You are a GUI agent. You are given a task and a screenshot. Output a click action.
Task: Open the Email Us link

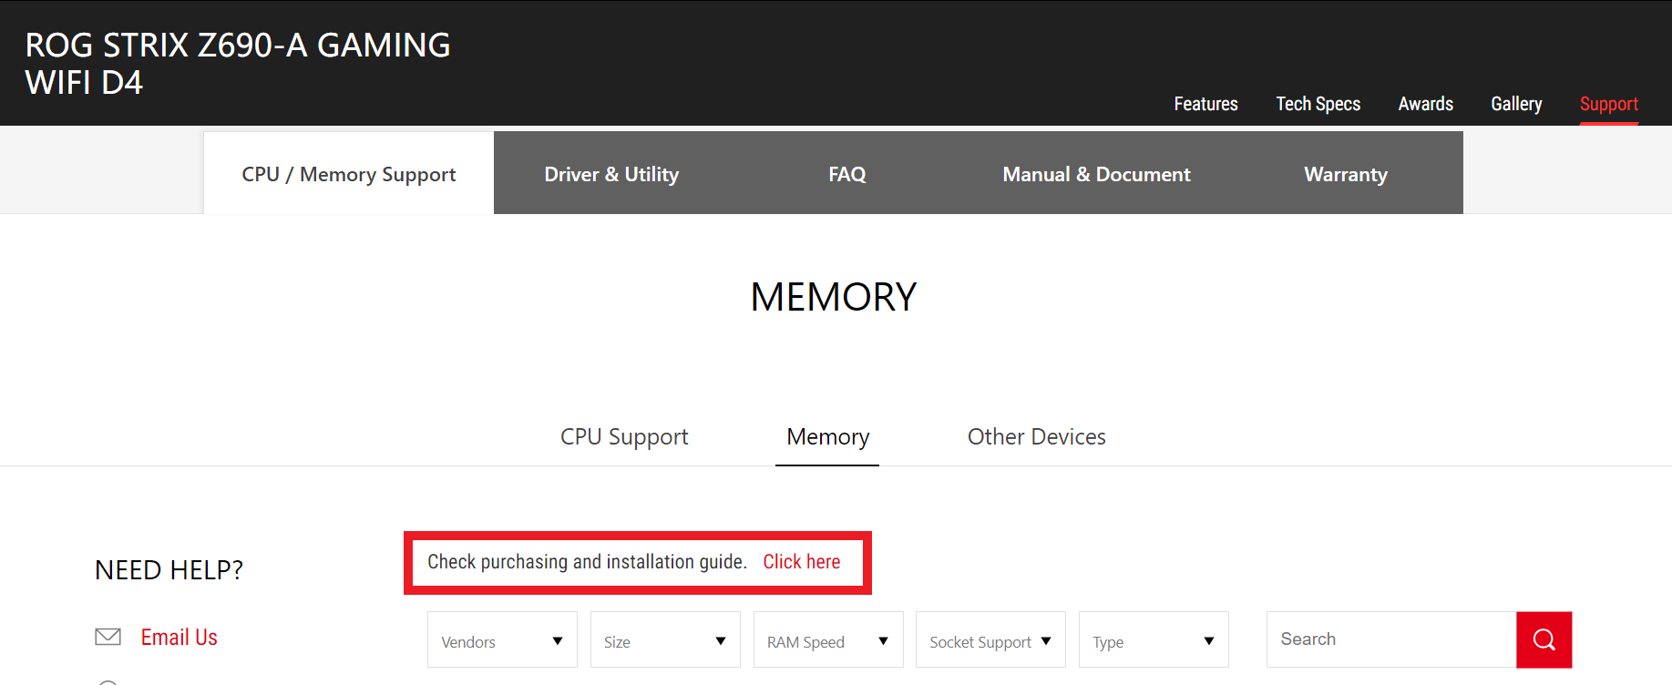[180, 637]
